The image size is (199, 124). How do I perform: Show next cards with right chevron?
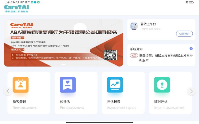pos(191,91)
